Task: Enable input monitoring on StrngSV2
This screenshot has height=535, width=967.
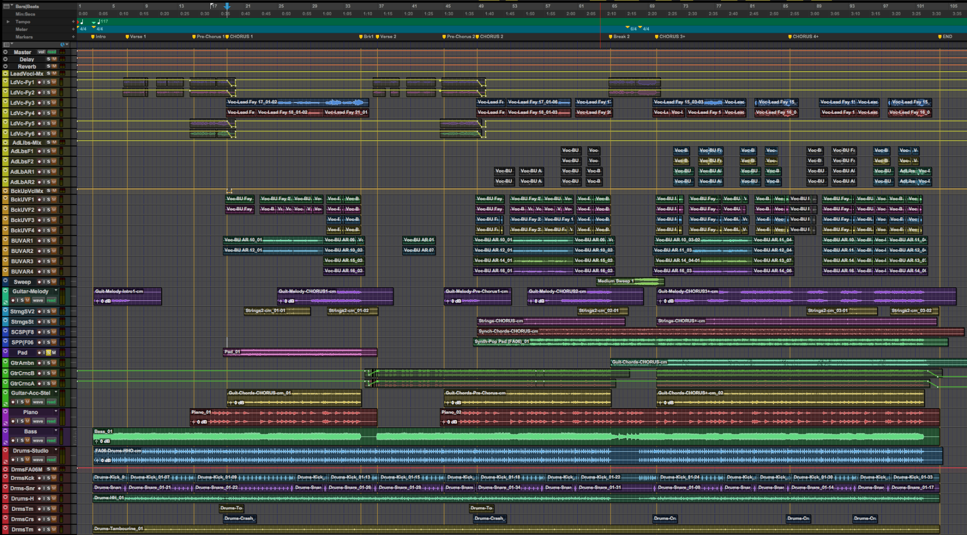Action: [x=44, y=312]
